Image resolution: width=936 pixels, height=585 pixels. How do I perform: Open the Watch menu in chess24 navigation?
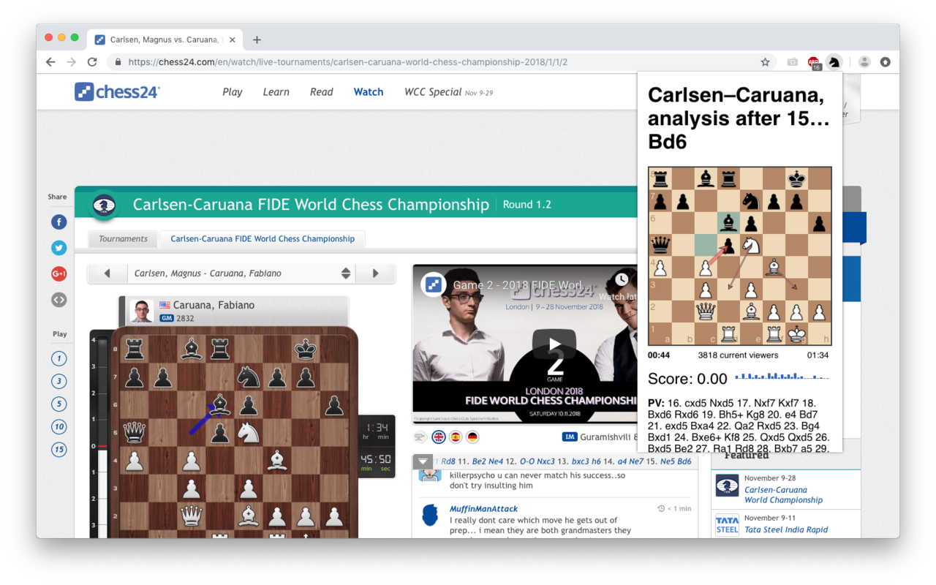[369, 92]
